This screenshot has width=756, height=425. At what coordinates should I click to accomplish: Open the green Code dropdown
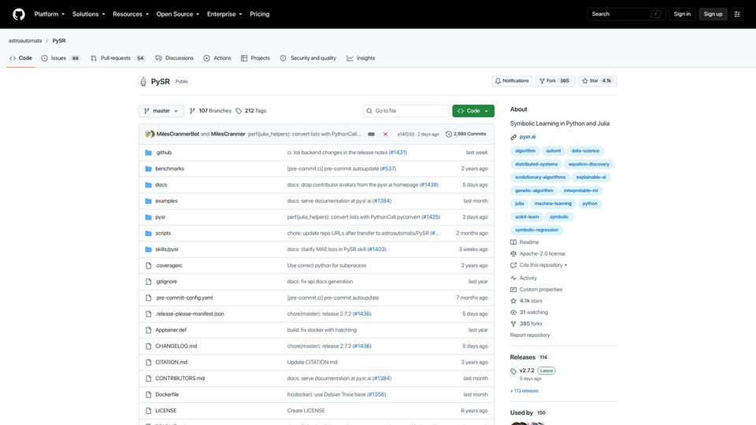tap(473, 111)
